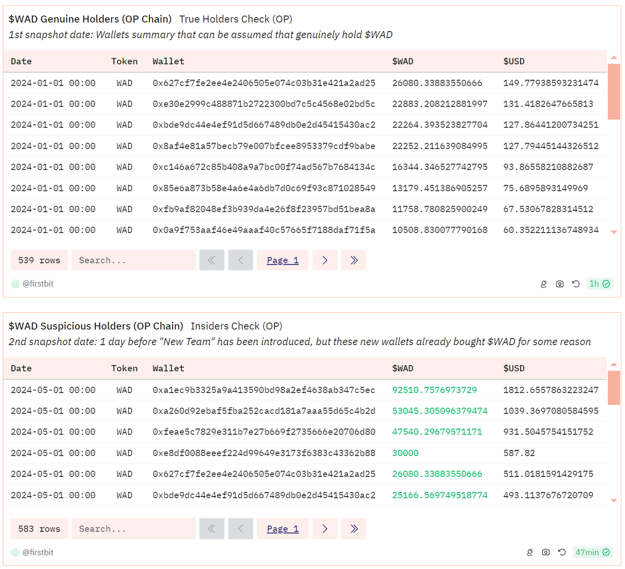625x569 pixels.
Task: Sort Suspicious Holders table by $USD header
Action: coord(514,369)
